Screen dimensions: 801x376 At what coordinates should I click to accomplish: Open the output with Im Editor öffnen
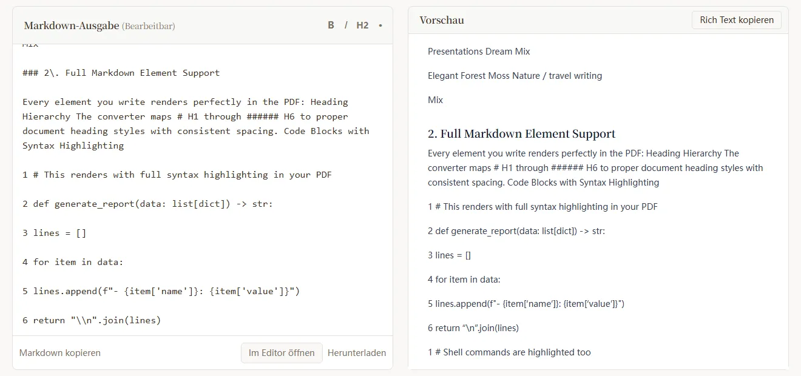[x=282, y=353]
